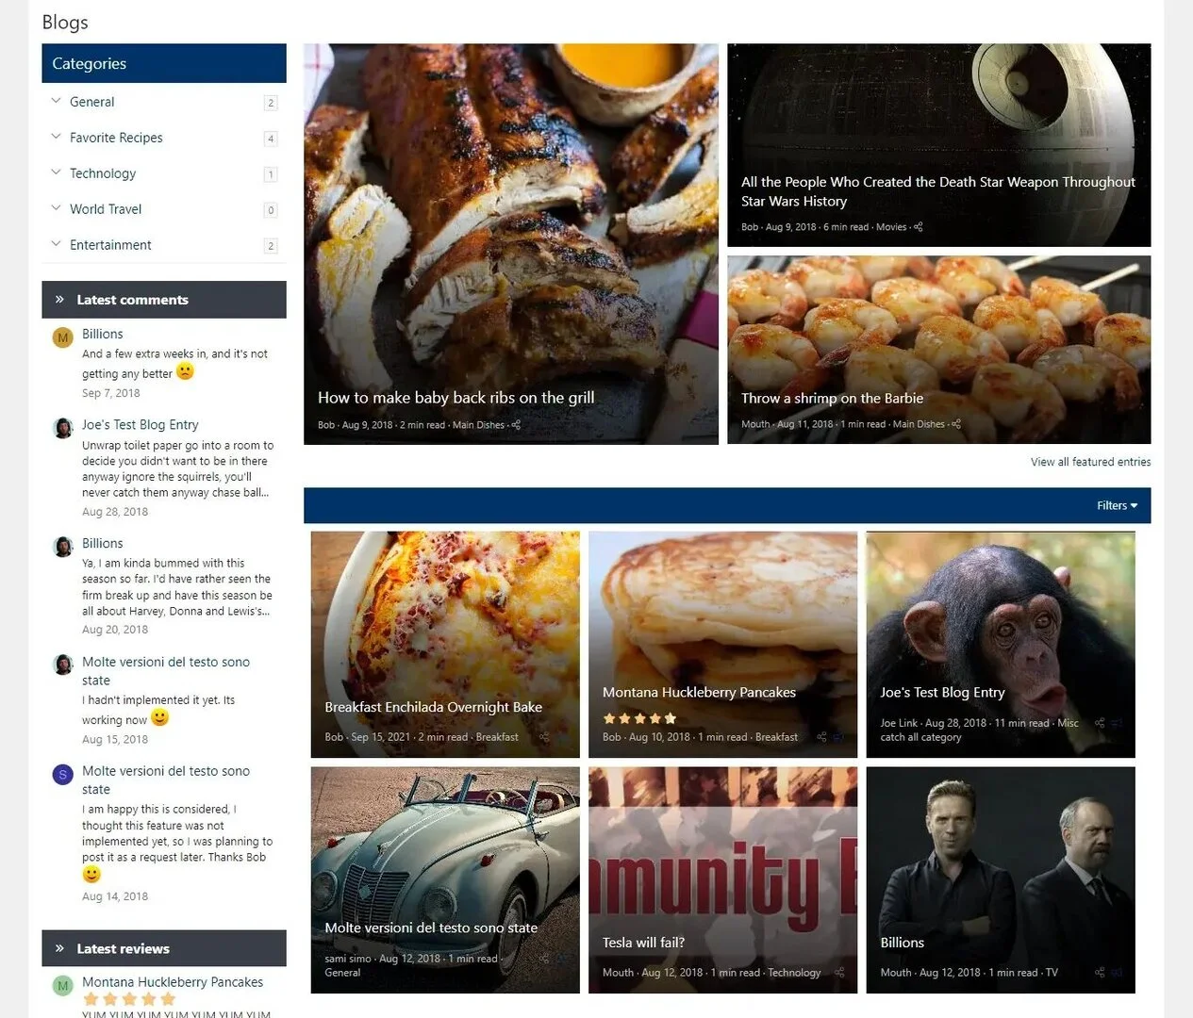Click the Latest comments double-arrow icon
The image size is (1193, 1018).
click(59, 300)
